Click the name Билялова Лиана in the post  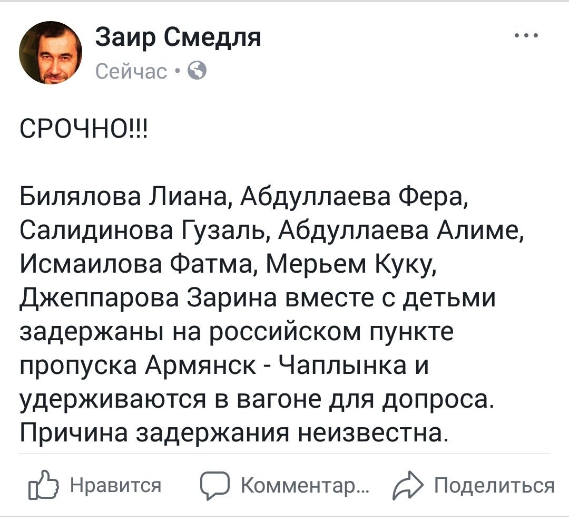coord(124,200)
